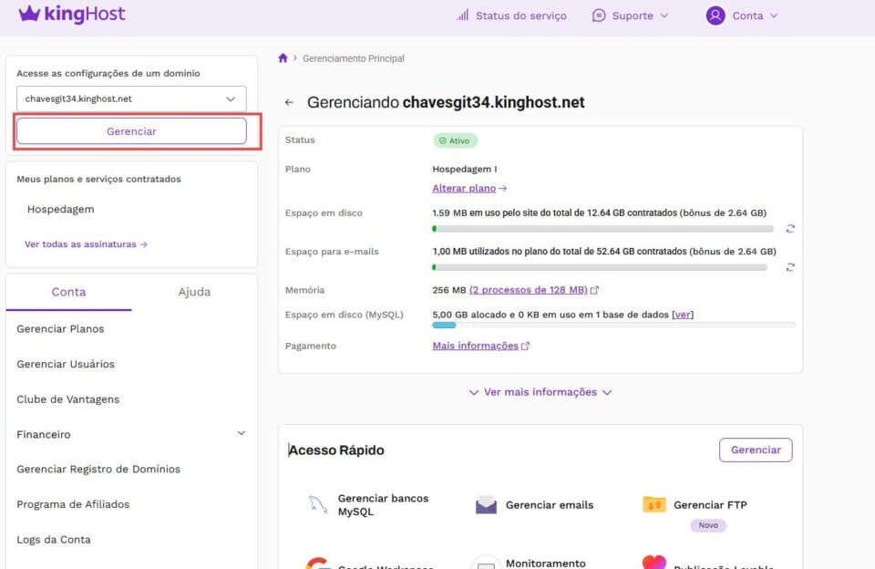Refresh the Espaço para e-mails usage

pyautogui.click(x=790, y=267)
